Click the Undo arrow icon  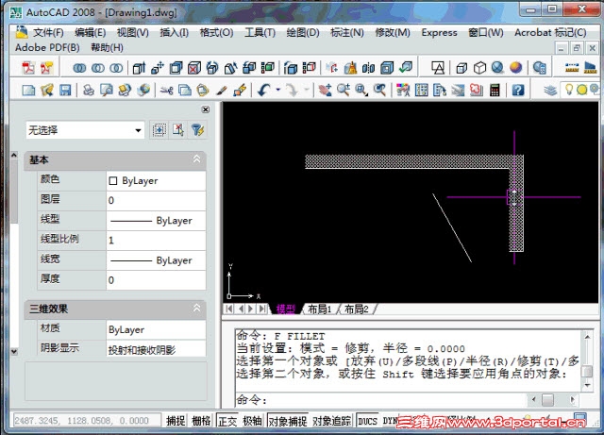point(264,91)
